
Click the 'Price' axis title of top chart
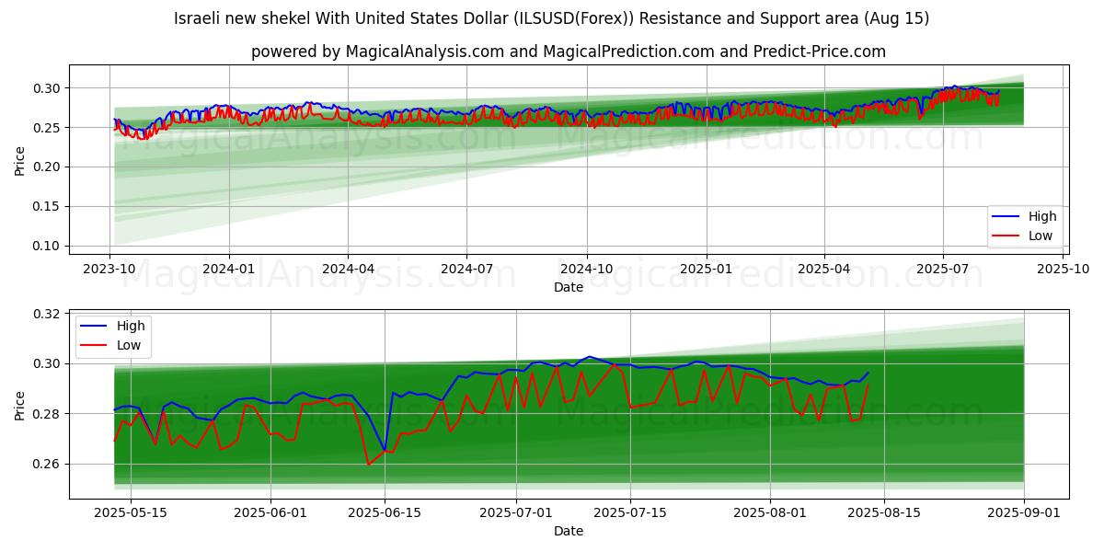[x=19, y=159]
